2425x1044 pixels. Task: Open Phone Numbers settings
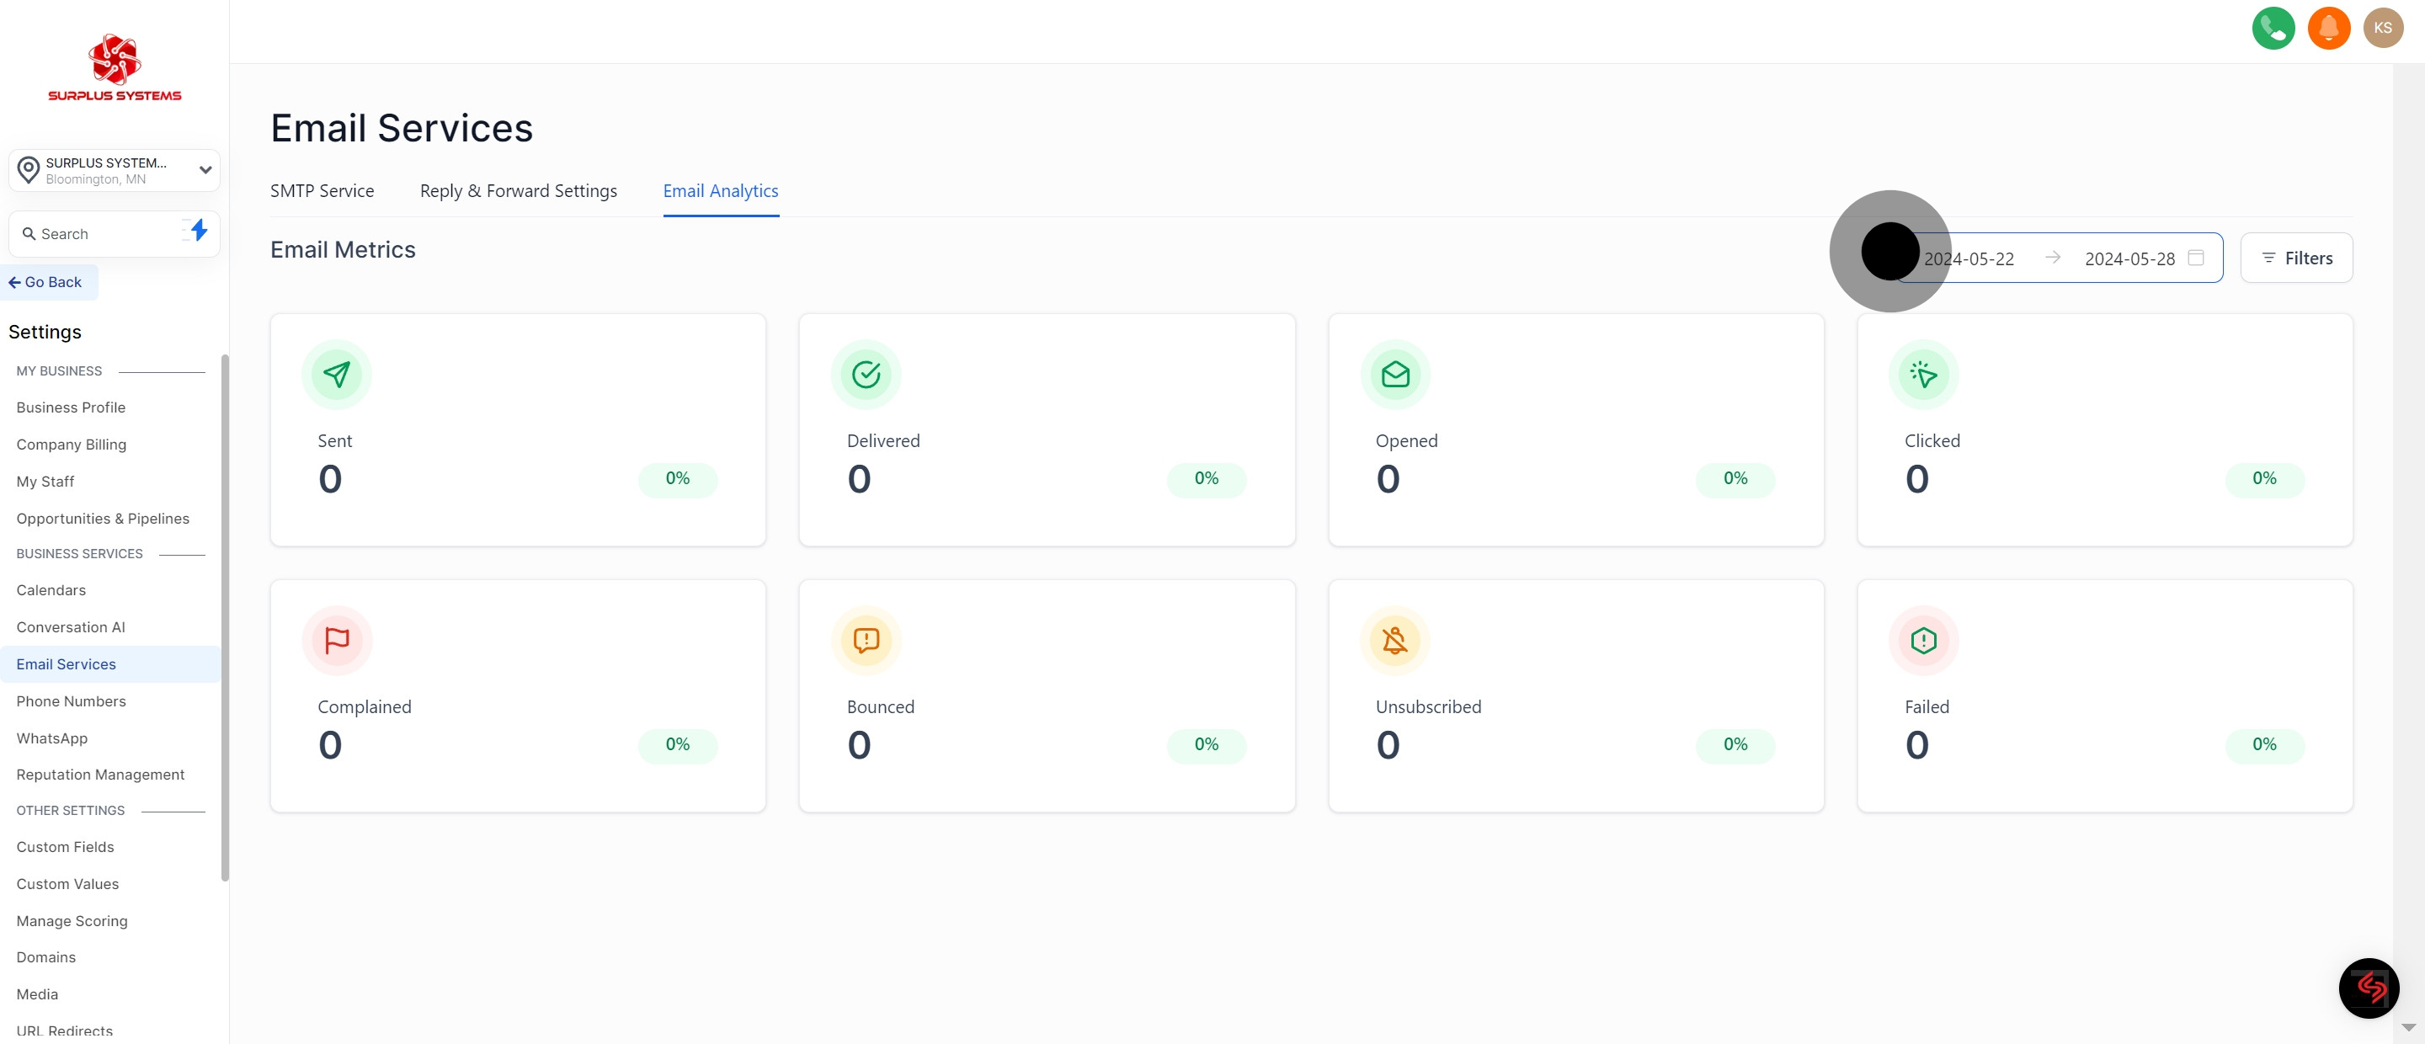pyautogui.click(x=71, y=701)
